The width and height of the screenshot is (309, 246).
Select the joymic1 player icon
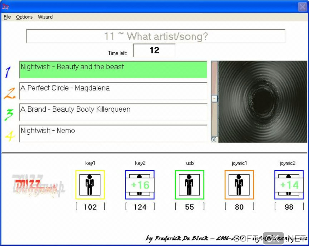(x=239, y=185)
